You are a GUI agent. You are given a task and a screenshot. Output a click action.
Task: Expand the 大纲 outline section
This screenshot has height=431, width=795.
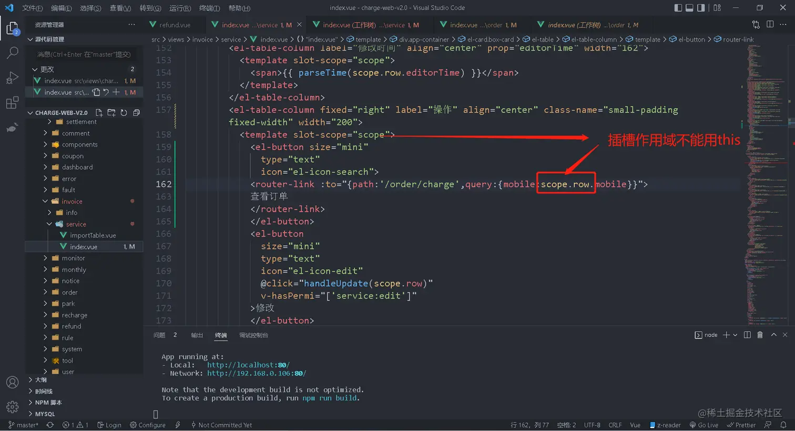click(x=30, y=380)
